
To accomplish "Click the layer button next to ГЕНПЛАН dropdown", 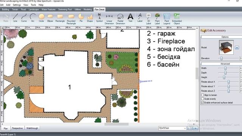I will point(190,128).
